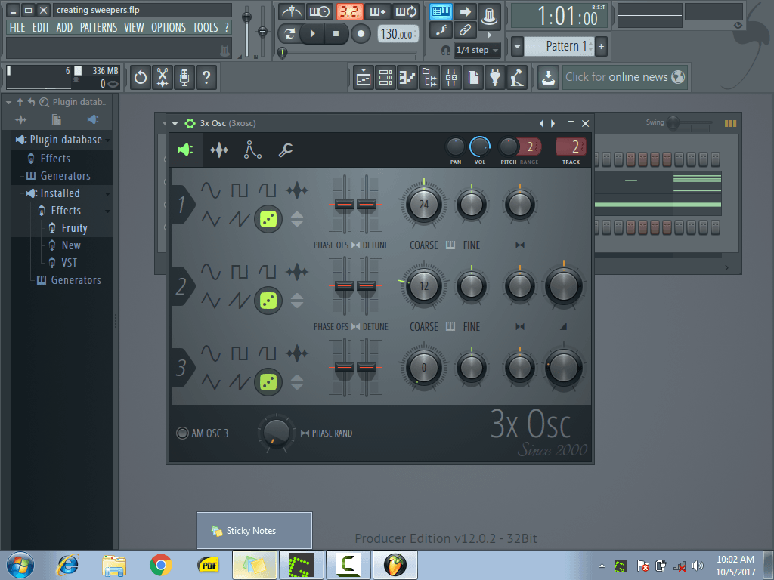Image resolution: width=774 pixels, height=580 pixels.
Task: Open the plugin picker plug icon
Action: [x=495, y=78]
